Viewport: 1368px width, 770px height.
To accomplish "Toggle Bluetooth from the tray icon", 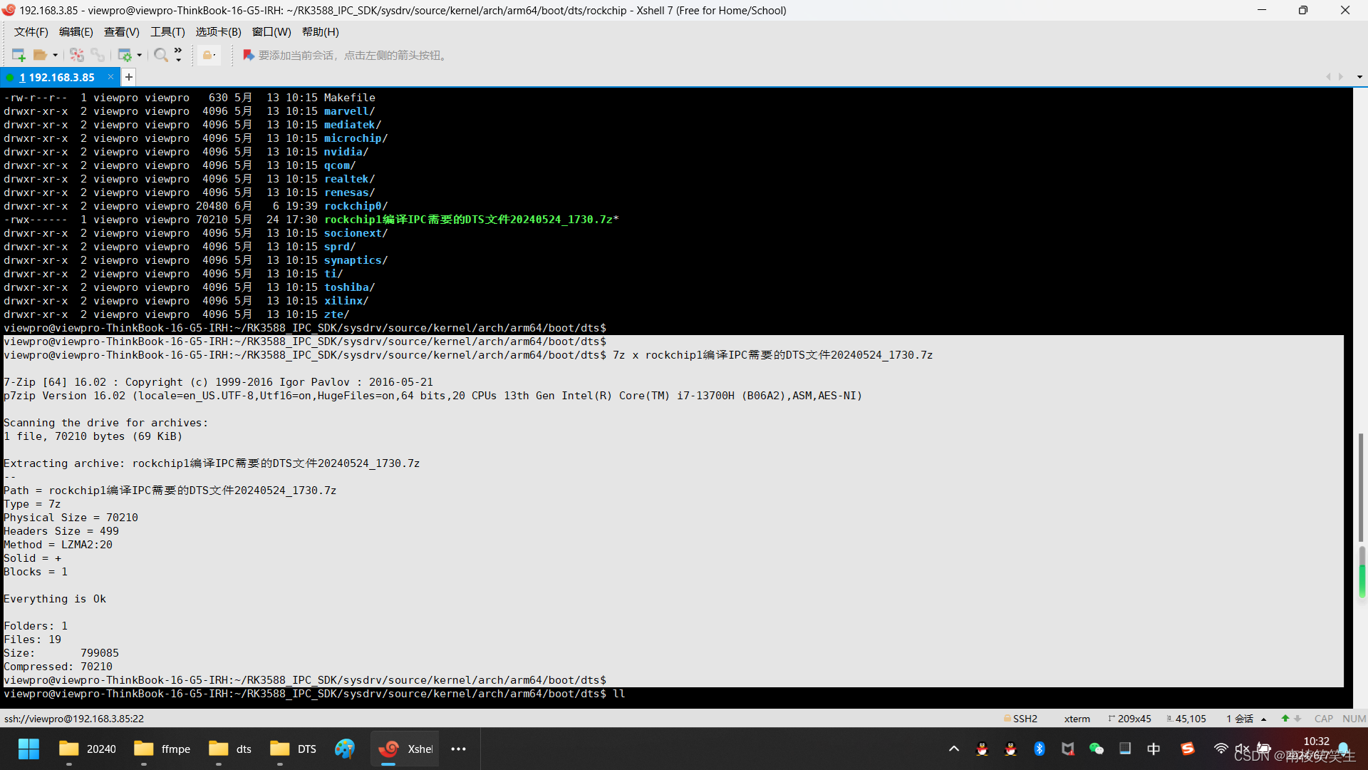I will pos(1039,749).
